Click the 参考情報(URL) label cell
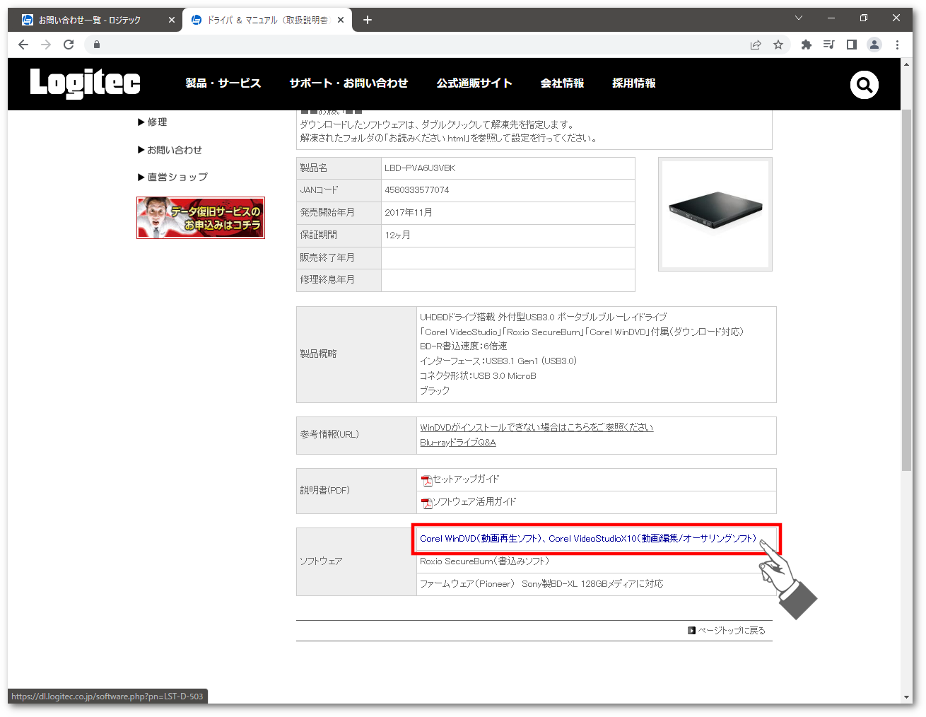 pos(356,435)
